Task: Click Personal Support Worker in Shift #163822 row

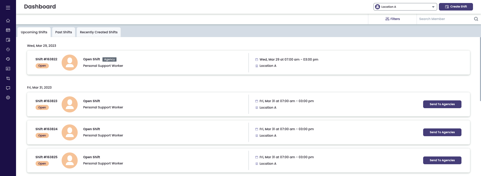Action: pyautogui.click(x=103, y=66)
